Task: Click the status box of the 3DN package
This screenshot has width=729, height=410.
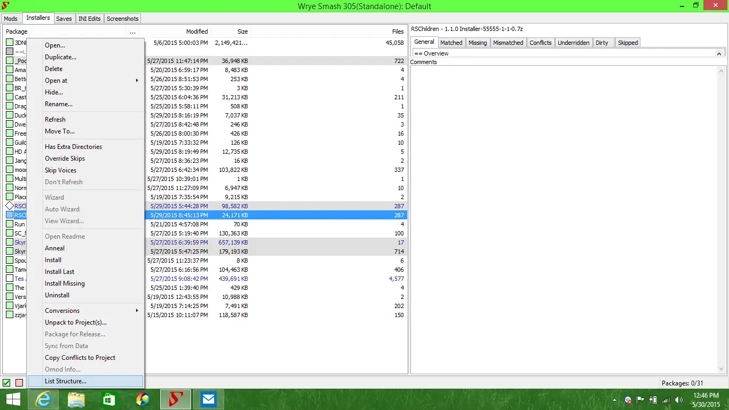Action: [x=10, y=43]
